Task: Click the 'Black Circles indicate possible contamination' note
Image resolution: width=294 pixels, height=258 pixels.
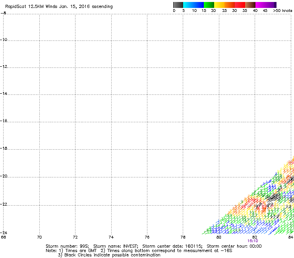Action: click(112, 255)
